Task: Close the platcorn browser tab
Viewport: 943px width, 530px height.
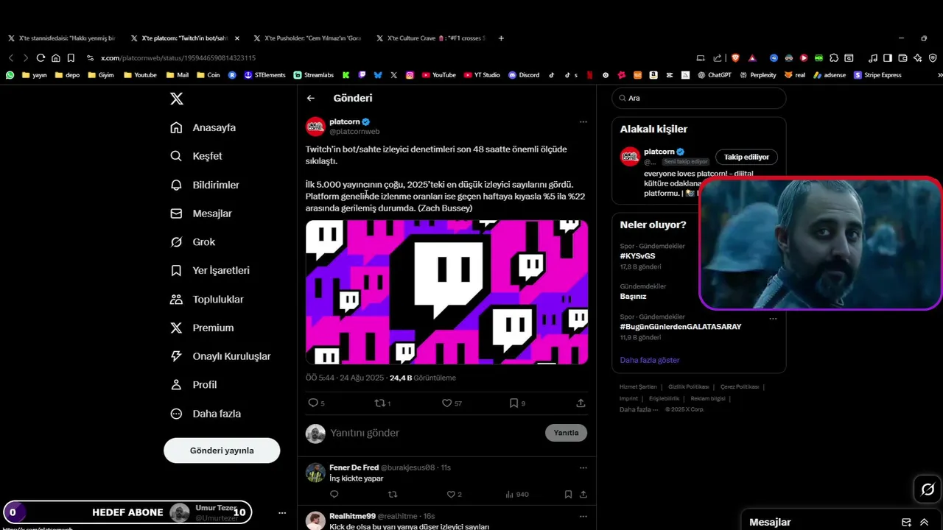Action: [x=236, y=38]
